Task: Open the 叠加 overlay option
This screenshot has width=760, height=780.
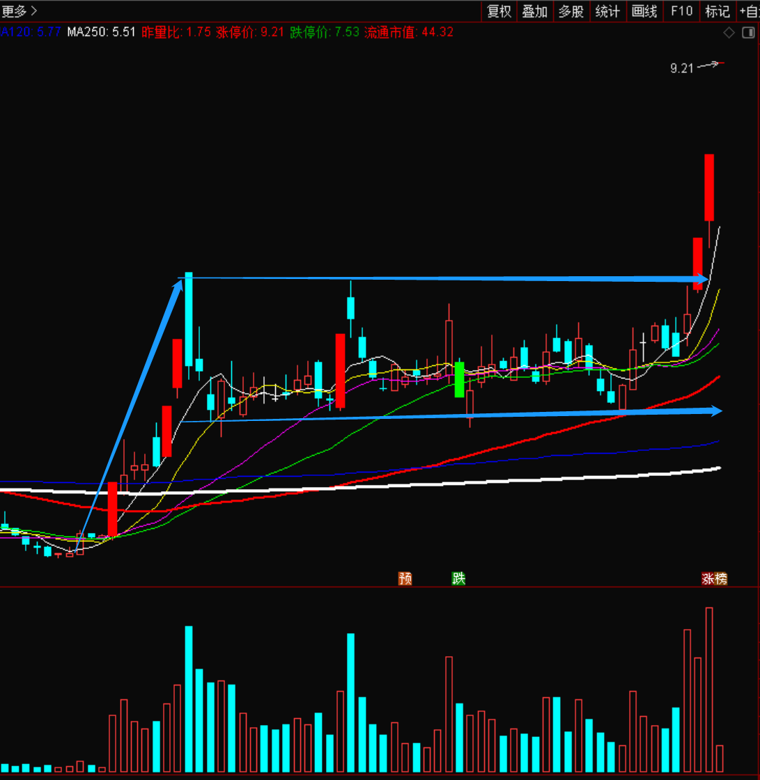Action: pyautogui.click(x=535, y=11)
